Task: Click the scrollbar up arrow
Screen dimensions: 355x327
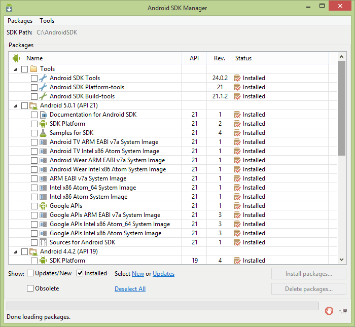Action: [342, 57]
